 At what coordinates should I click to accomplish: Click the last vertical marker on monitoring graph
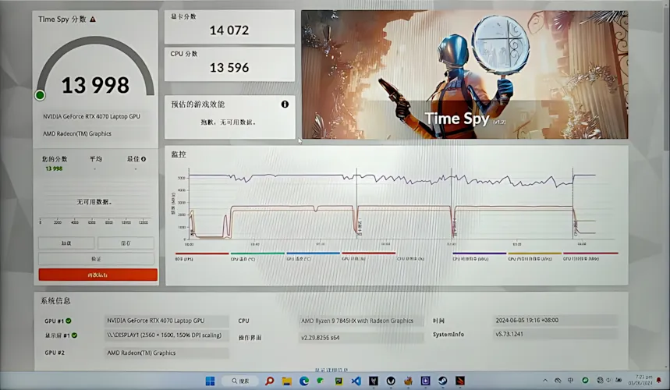(x=573, y=204)
